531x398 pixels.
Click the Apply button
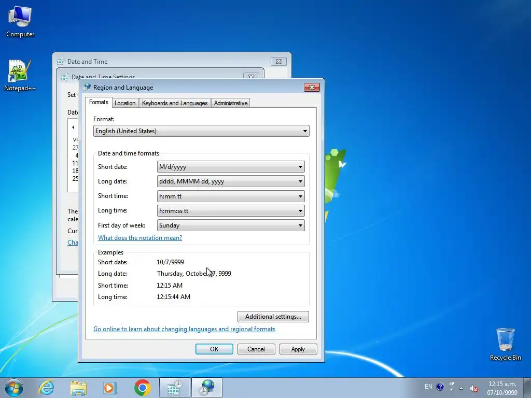pos(298,349)
